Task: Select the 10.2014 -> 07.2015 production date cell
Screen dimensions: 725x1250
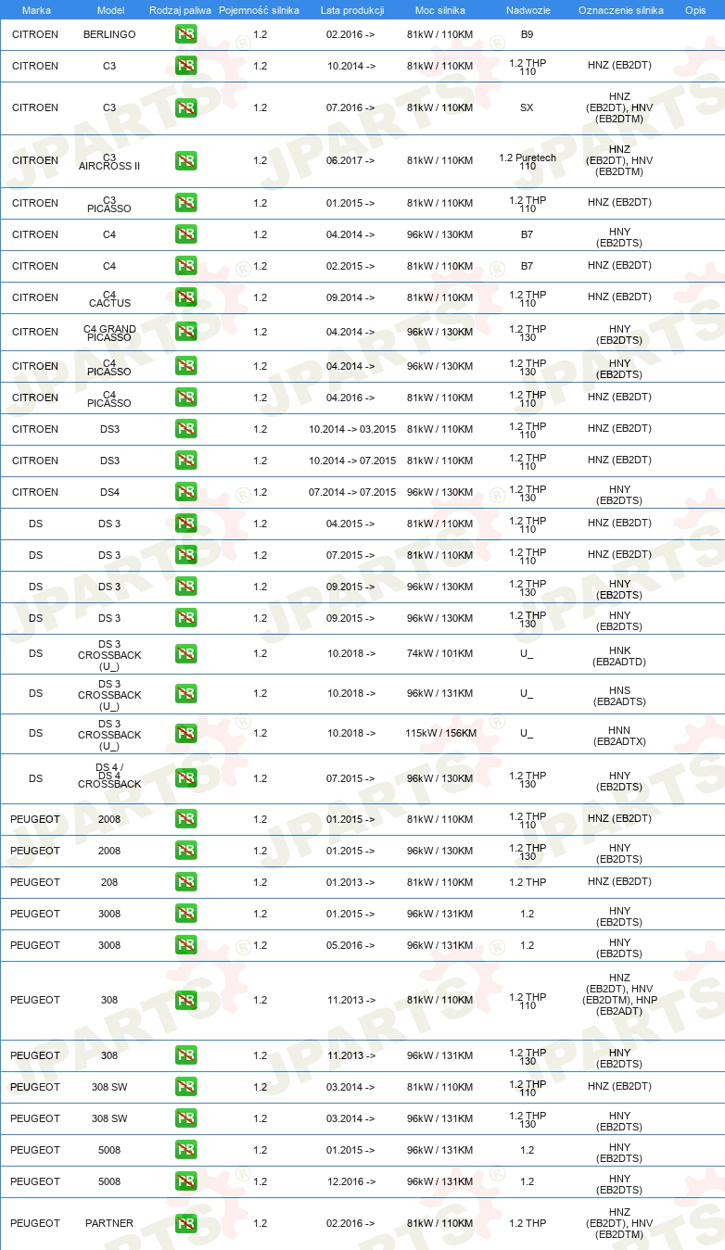Action: click(x=351, y=461)
